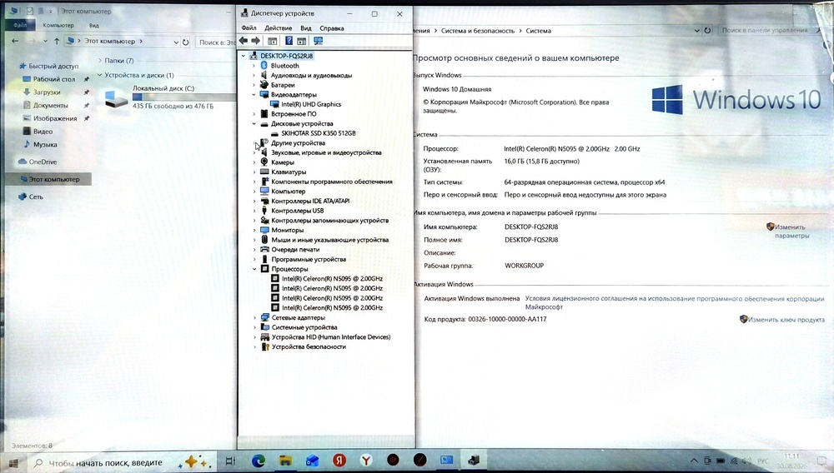Screen dimensions: 834x473
Task: Open Файл menu in Device Manager
Action: click(249, 28)
